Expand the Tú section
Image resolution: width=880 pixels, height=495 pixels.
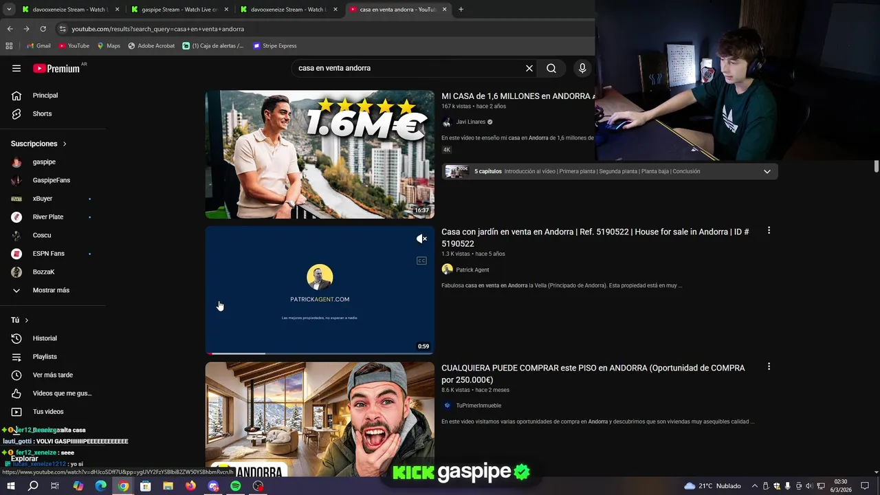pyautogui.click(x=20, y=320)
